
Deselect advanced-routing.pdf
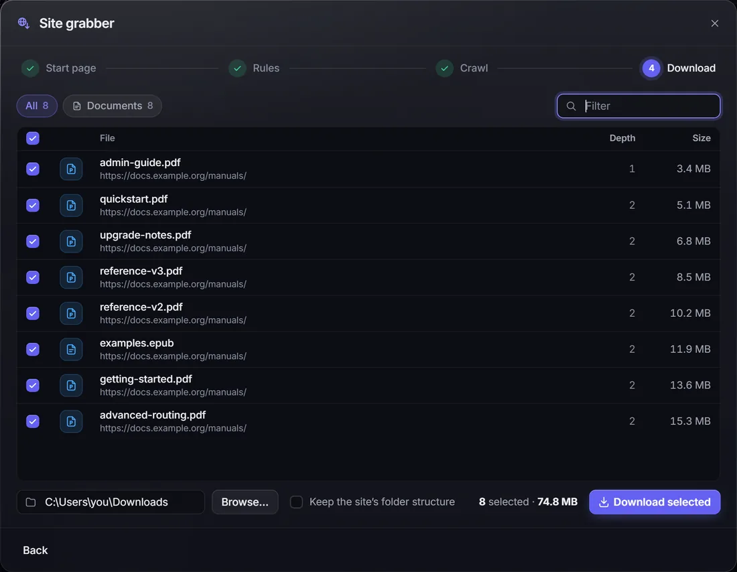coord(33,421)
